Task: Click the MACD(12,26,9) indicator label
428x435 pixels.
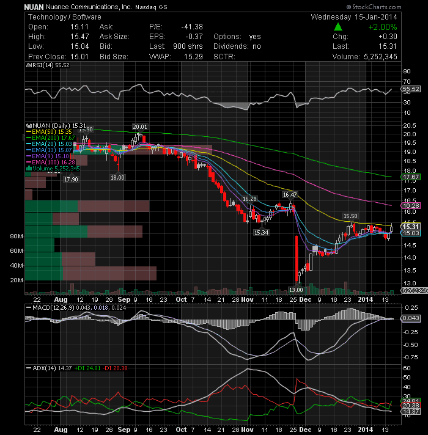Action: click(53, 308)
